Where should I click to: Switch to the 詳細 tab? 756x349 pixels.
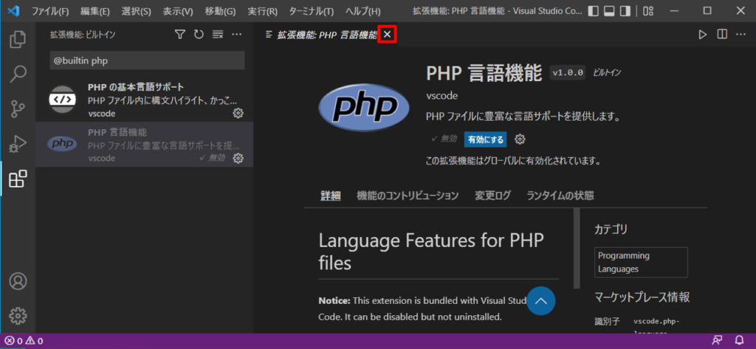click(x=331, y=196)
